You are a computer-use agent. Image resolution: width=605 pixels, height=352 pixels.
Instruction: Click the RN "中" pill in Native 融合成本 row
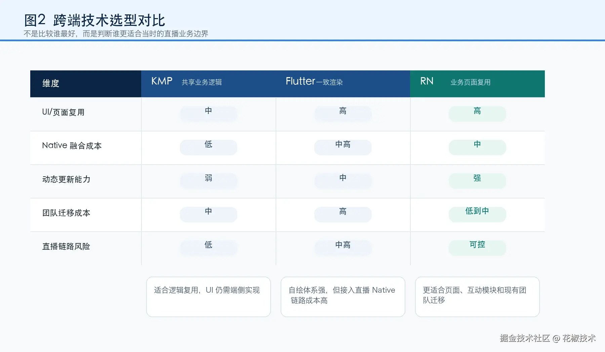(x=477, y=147)
